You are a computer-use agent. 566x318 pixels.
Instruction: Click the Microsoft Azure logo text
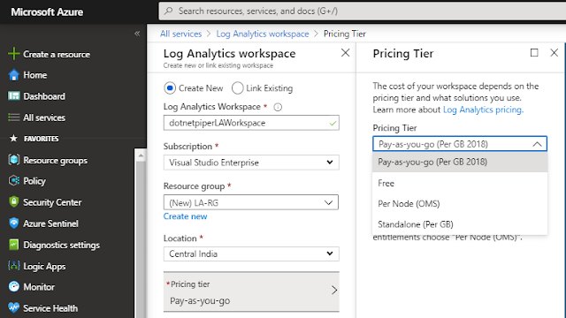pos(47,11)
